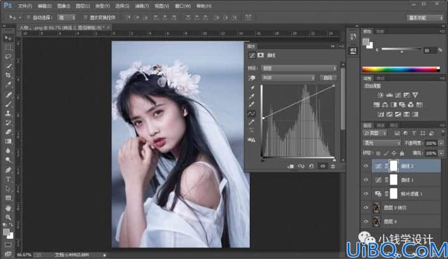Select the Crop tool
The width and height of the screenshot is (448, 259).
pyautogui.click(x=8, y=75)
